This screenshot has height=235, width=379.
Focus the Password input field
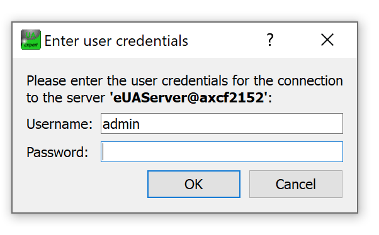(222, 152)
